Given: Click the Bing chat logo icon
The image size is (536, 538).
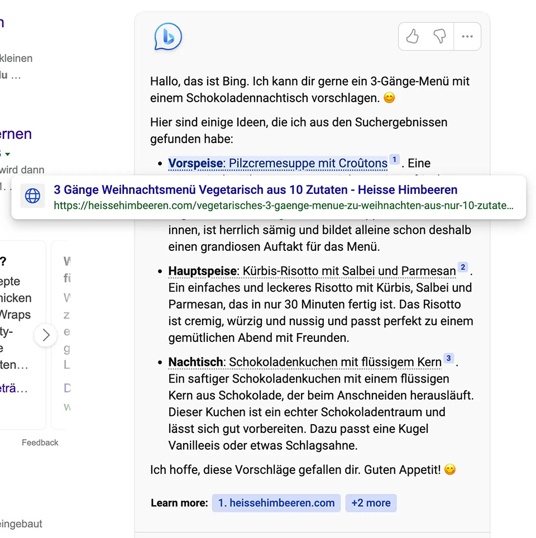Looking at the screenshot, I should click(168, 37).
